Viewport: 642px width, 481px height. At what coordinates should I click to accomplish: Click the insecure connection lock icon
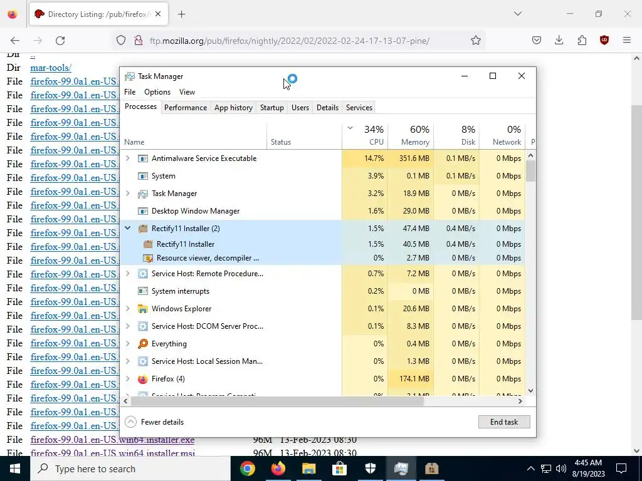click(x=139, y=41)
